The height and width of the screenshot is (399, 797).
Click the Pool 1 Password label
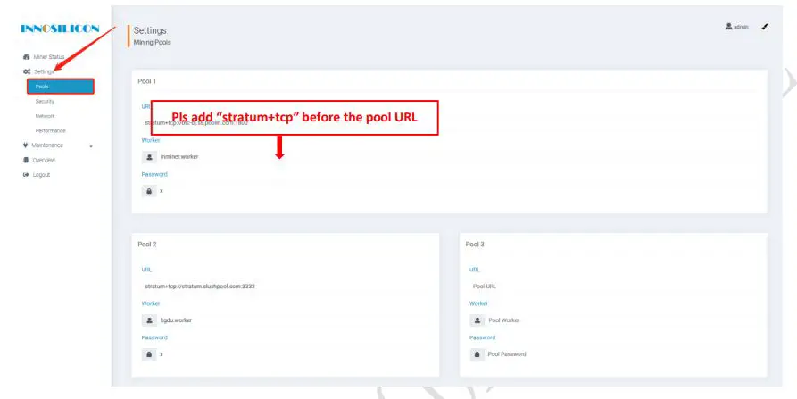point(154,174)
